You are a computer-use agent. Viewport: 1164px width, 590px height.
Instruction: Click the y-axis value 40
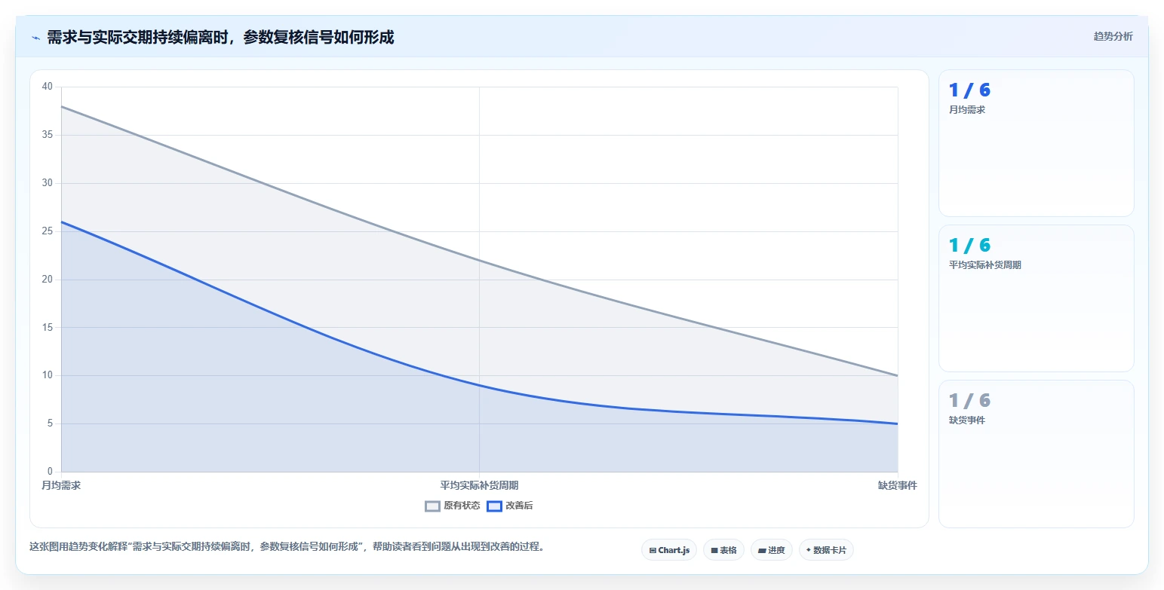tap(47, 87)
